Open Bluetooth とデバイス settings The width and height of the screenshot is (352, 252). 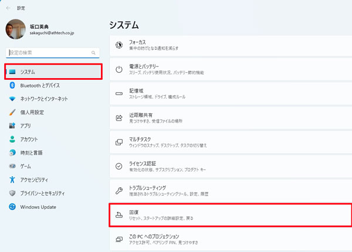(39, 85)
